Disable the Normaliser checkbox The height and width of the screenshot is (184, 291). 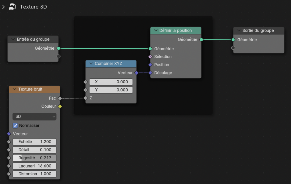tap(15, 126)
